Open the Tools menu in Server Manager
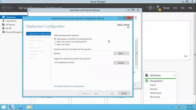The width and height of the screenshot is (196, 110). point(175,8)
